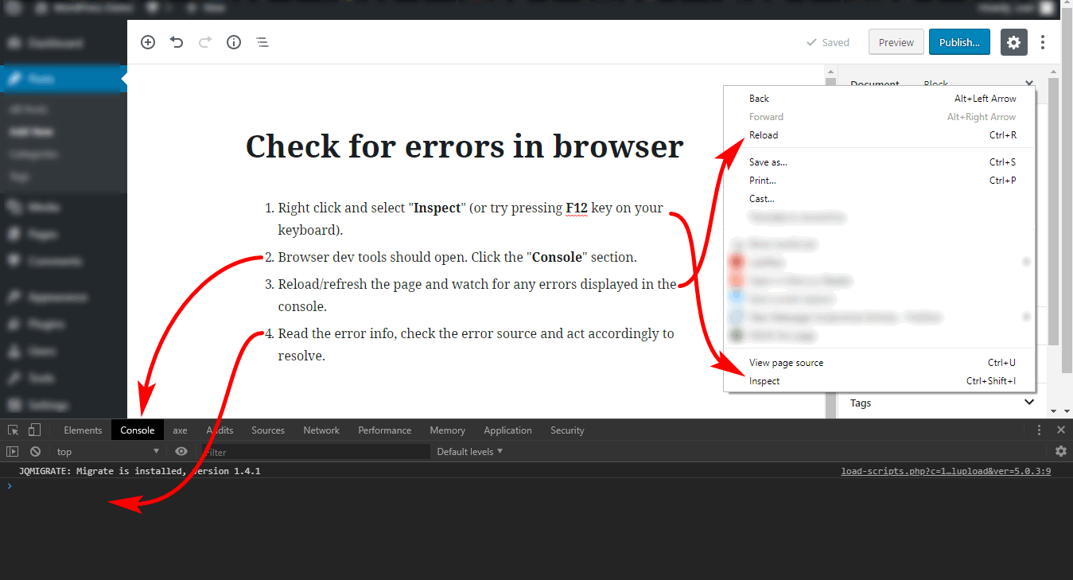
Task: Open the editor's more options menu
Action: pyautogui.click(x=1043, y=42)
